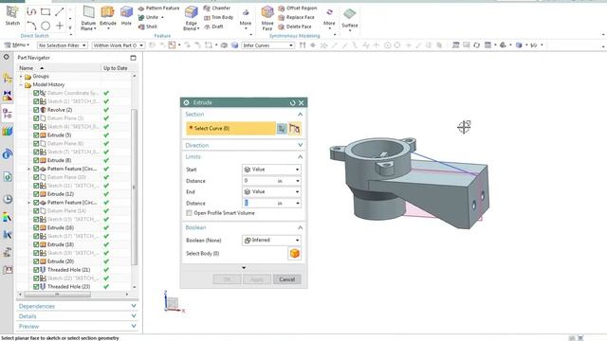The height and width of the screenshot is (341, 607).
Task: Select the Draft tool
Action: [x=213, y=27]
